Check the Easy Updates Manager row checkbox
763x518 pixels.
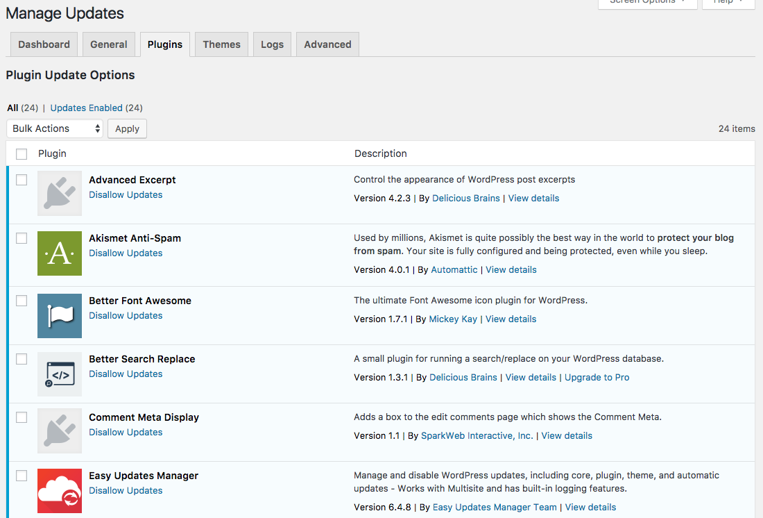(22, 476)
